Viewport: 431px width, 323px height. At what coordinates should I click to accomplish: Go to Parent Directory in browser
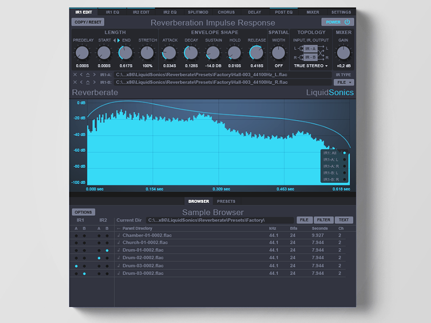pyautogui.click(x=137, y=228)
